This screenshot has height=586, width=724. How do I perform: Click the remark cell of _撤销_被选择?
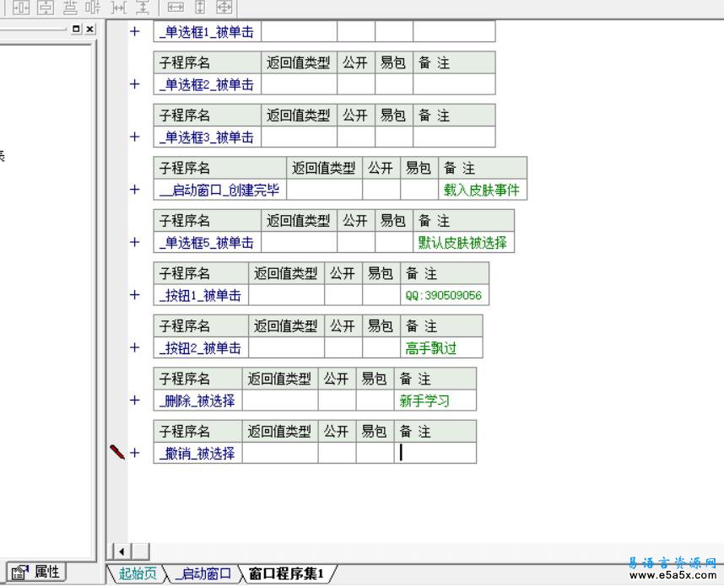[435, 453]
